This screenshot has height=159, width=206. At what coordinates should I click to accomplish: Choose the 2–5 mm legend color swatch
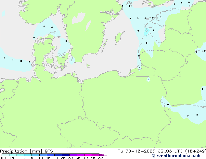click(28, 155)
